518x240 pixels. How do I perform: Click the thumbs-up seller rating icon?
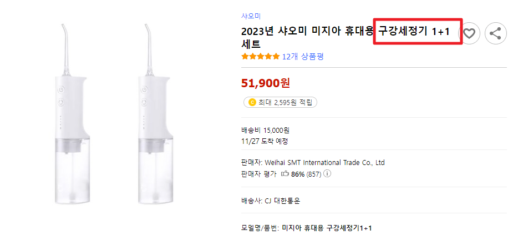(x=285, y=174)
